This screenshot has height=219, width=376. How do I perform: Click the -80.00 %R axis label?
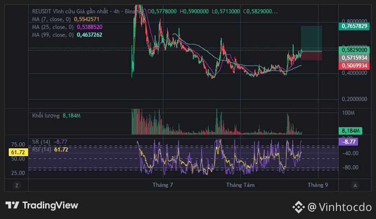pos(350,167)
